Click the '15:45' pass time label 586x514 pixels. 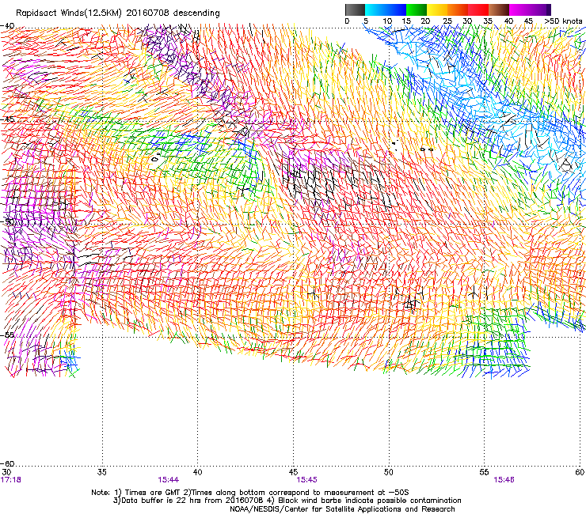[x=306, y=480]
